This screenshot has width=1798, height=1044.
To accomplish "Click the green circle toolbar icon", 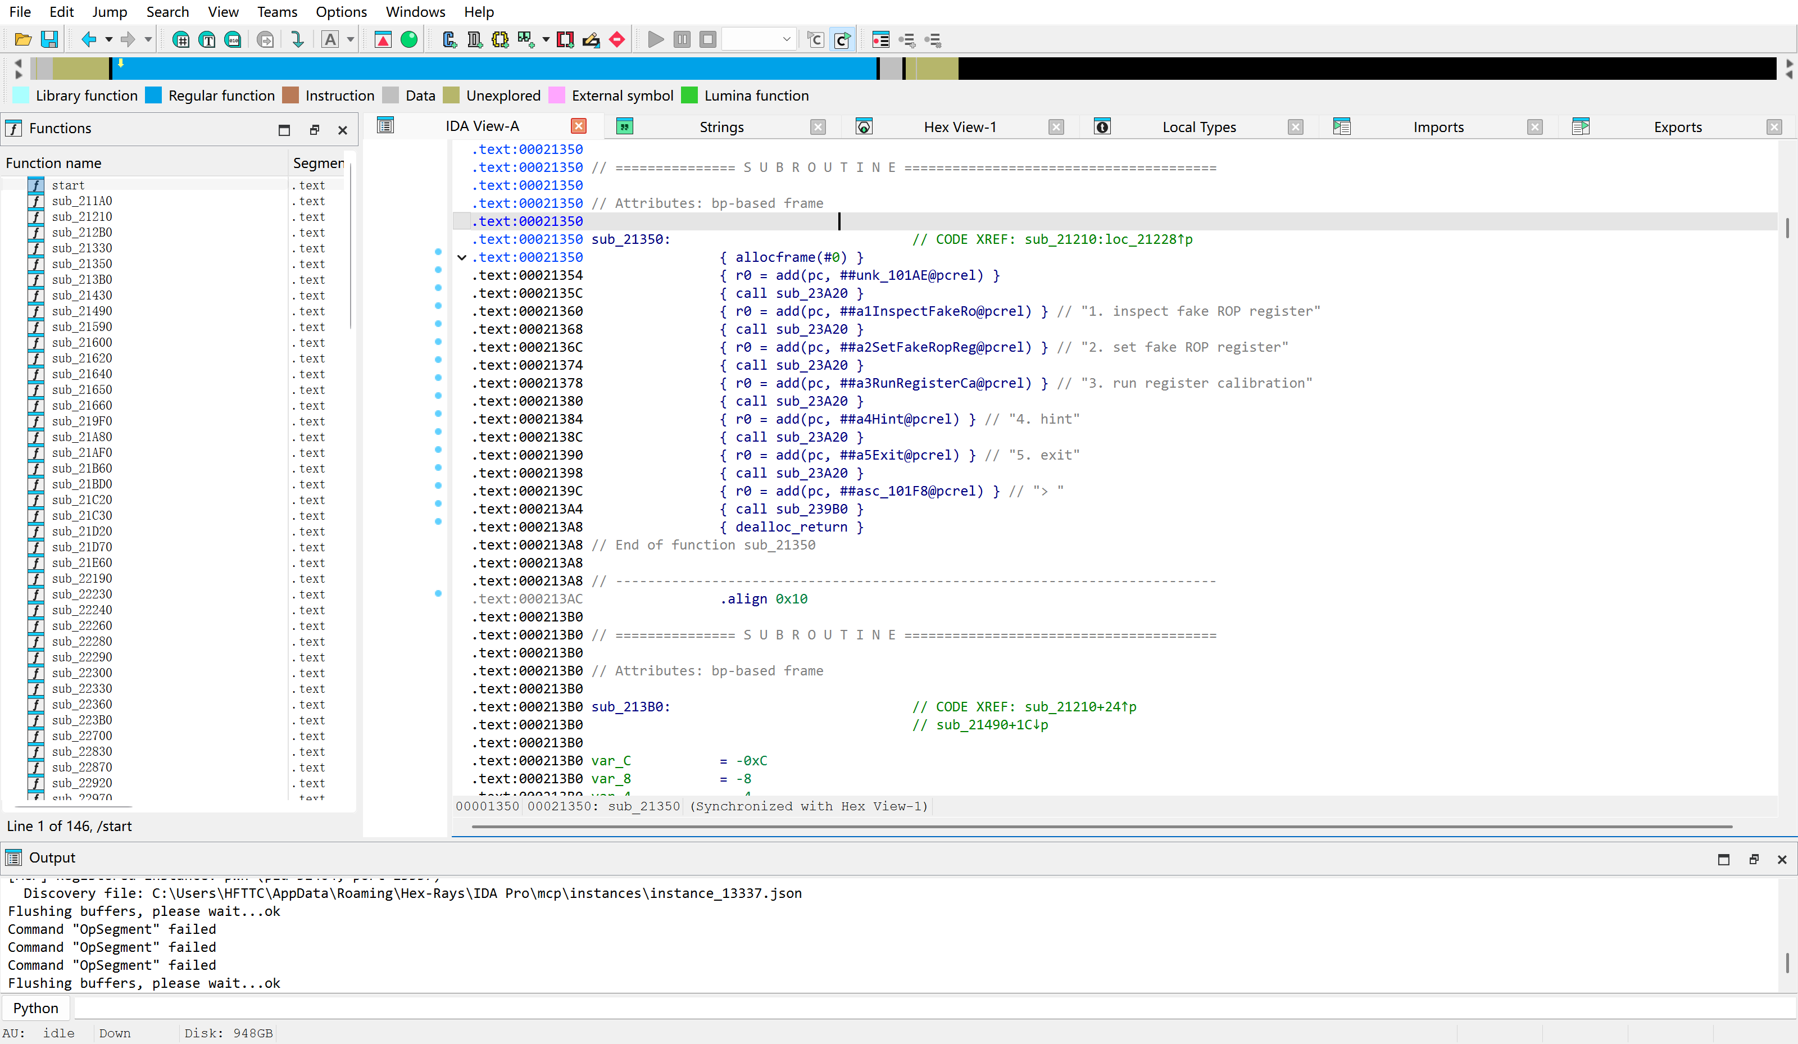I will pyautogui.click(x=409, y=39).
